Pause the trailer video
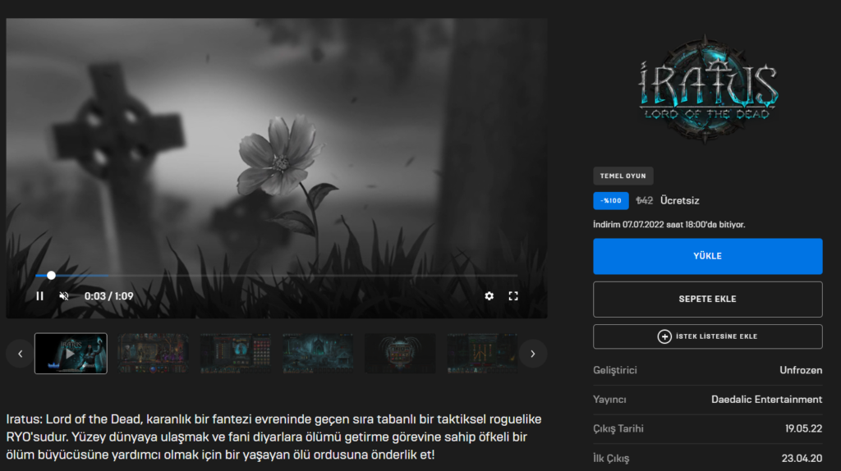This screenshot has width=841, height=471. click(x=39, y=295)
